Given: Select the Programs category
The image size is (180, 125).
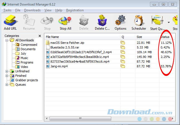Looking at the screenshot, I should (27, 62).
